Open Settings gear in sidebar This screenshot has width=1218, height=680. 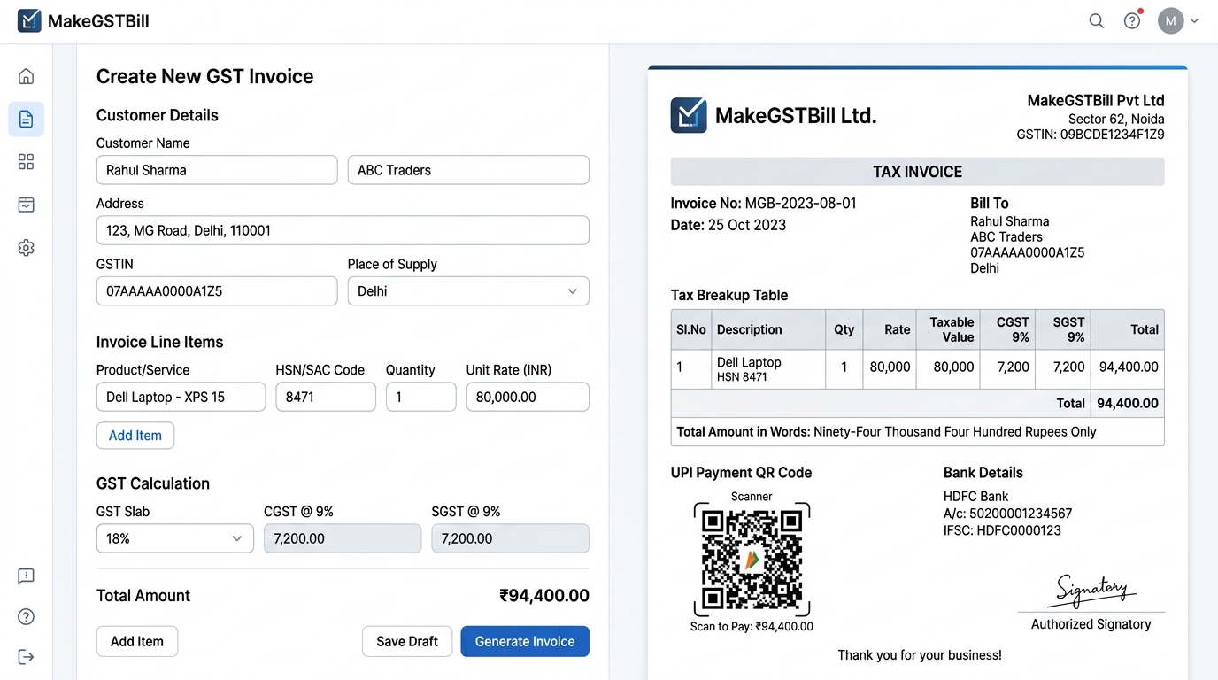pos(27,248)
